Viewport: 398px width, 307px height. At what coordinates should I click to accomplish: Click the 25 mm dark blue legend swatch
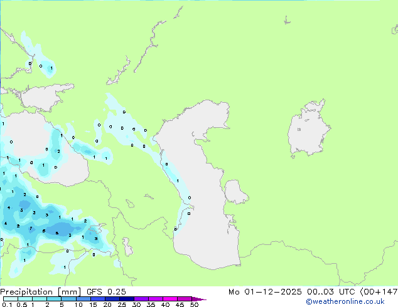click(x=127, y=299)
